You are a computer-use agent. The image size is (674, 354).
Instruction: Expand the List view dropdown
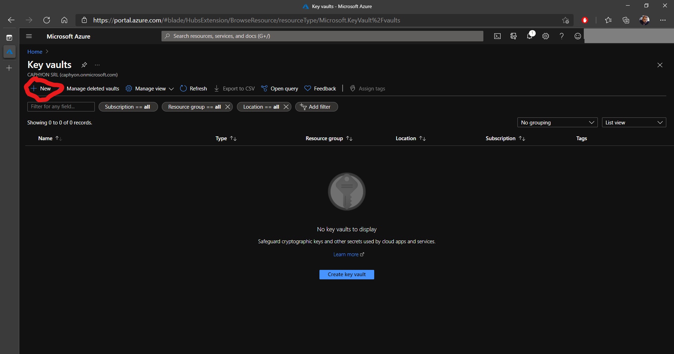[634, 122]
